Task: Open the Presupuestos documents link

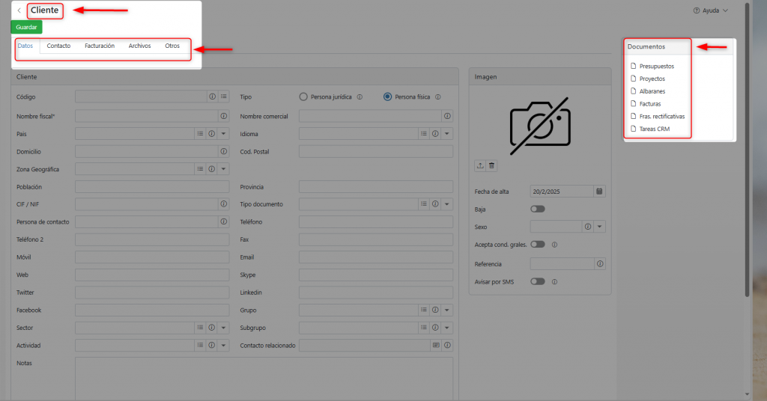Action: pos(656,67)
